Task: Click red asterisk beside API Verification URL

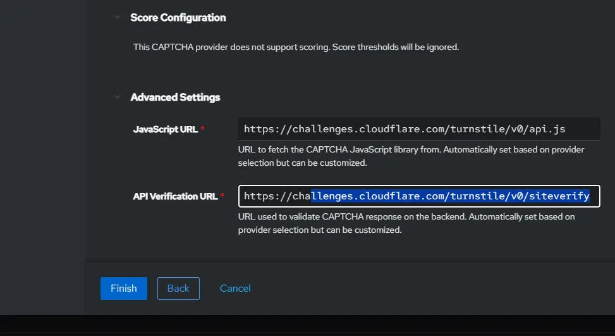Action: 222,197
